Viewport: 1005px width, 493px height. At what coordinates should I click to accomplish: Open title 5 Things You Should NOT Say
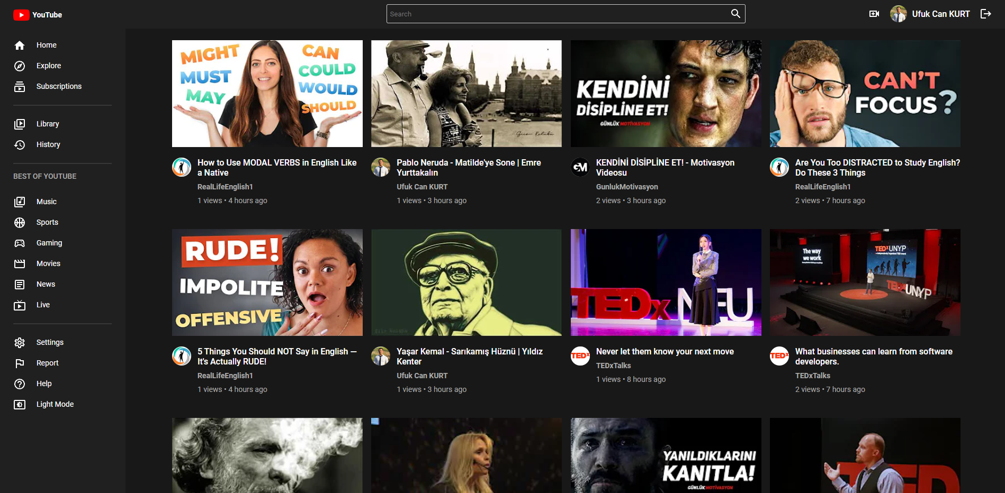[x=277, y=357]
